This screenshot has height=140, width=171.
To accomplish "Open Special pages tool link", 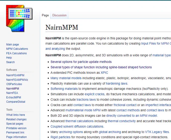I will click(x=15, y=124).
